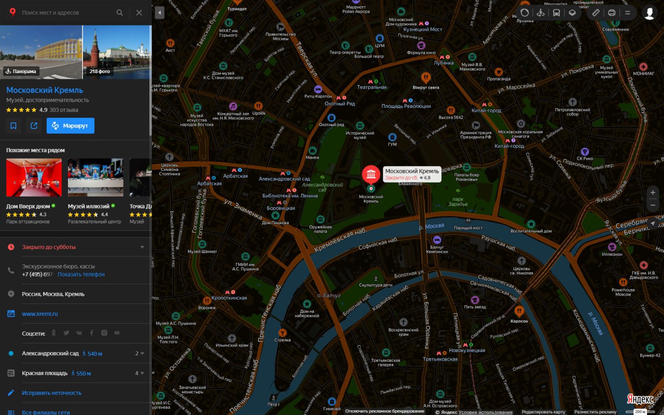Collapse the side panel arrow
The width and height of the screenshot is (664, 415).
[x=160, y=12]
